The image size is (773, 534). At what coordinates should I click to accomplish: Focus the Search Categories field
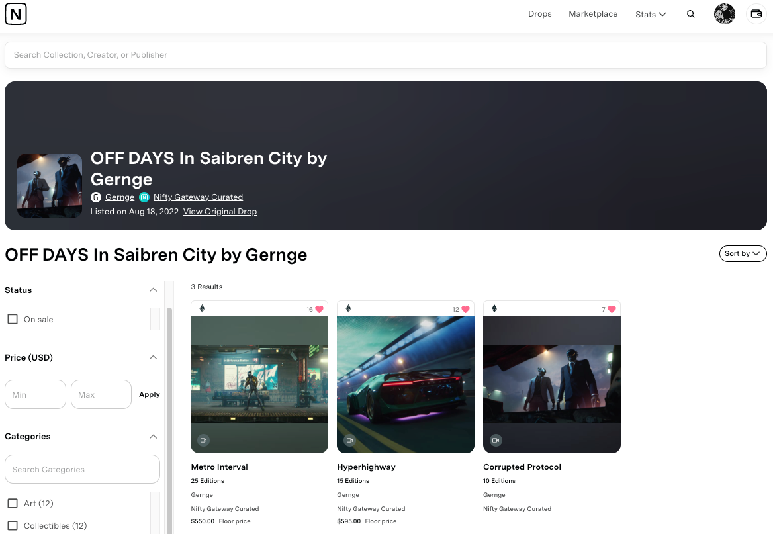82,469
